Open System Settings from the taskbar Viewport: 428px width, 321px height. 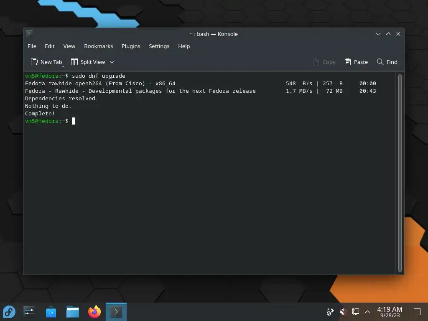point(29,311)
